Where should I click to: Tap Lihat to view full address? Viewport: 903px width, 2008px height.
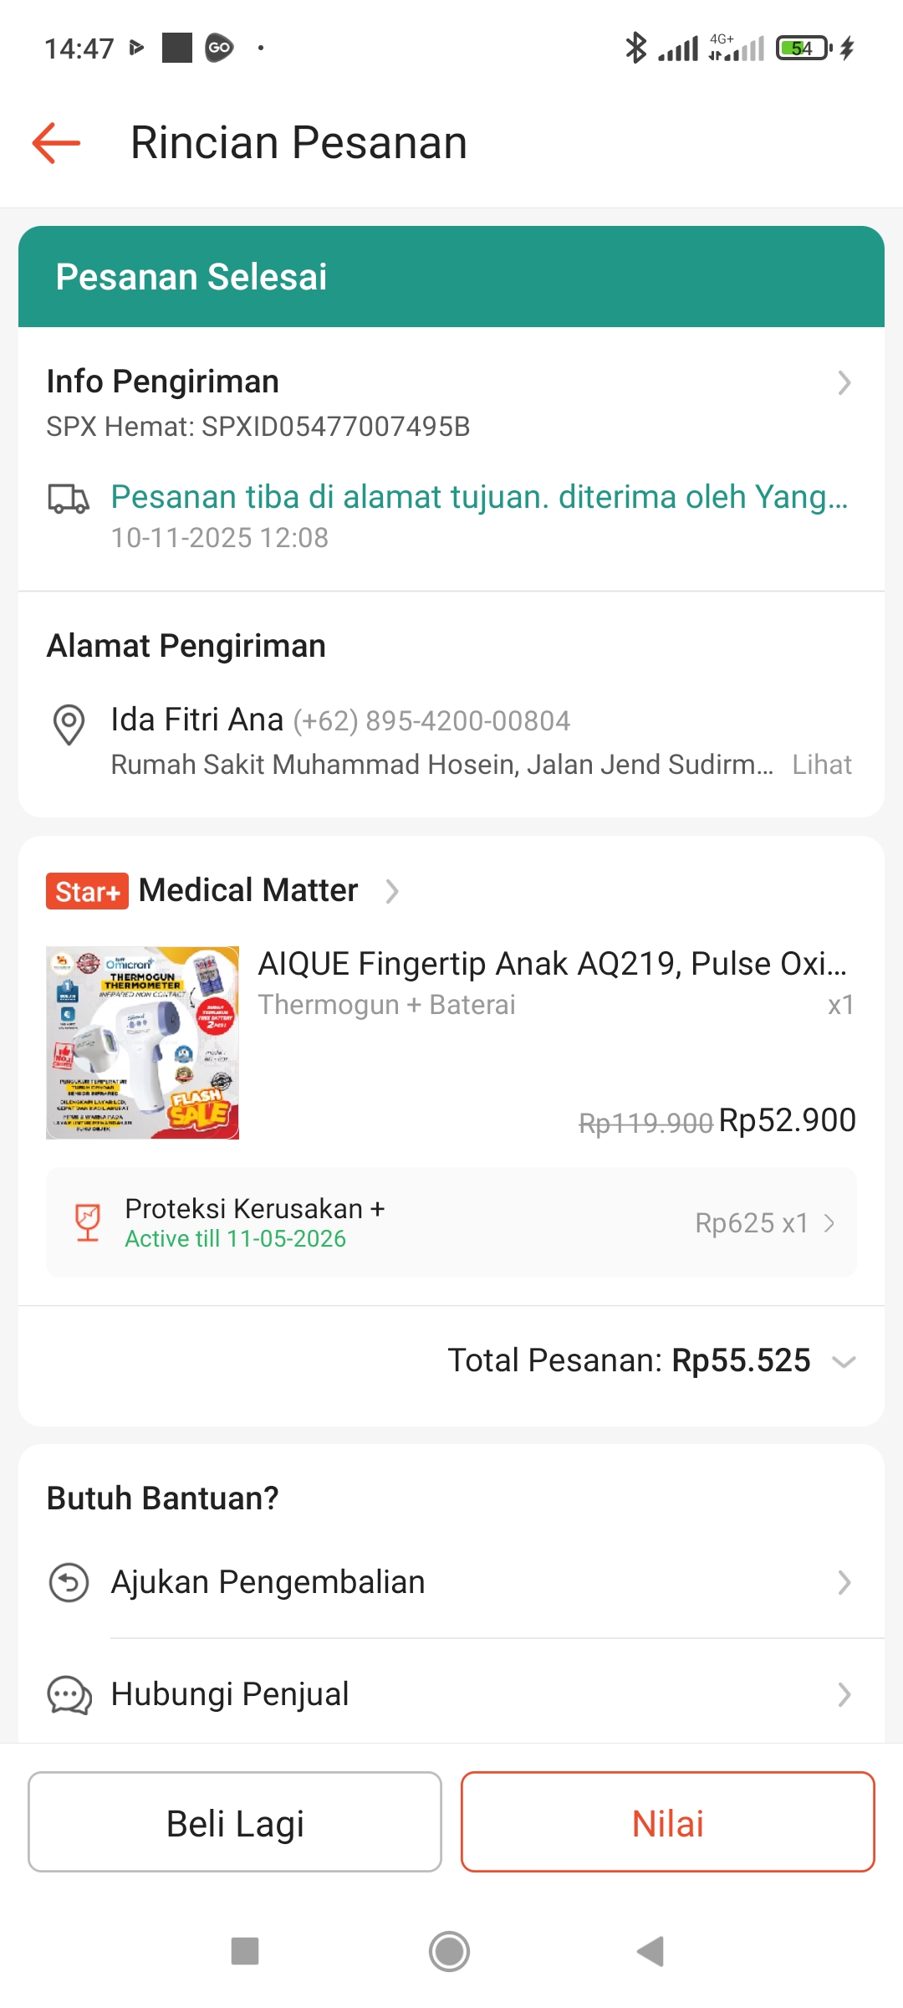tap(822, 765)
